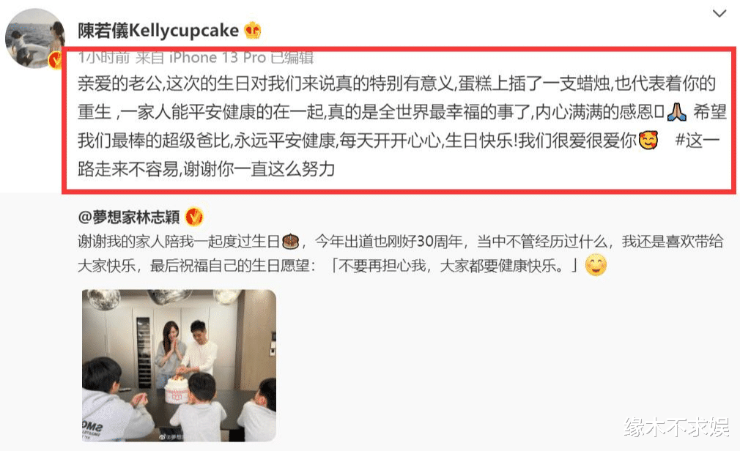Click the gold crown membership icon
The image size is (740, 451).
[x=253, y=31]
